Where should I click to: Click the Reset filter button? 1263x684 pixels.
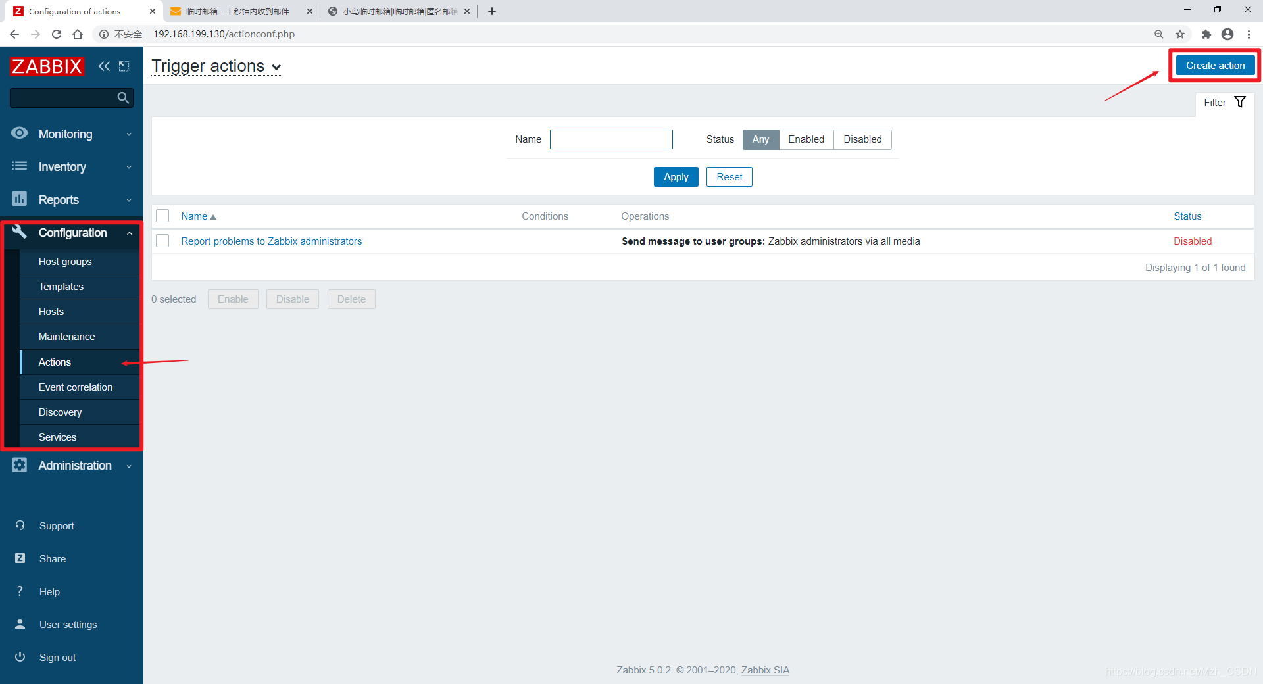(x=729, y=177)
